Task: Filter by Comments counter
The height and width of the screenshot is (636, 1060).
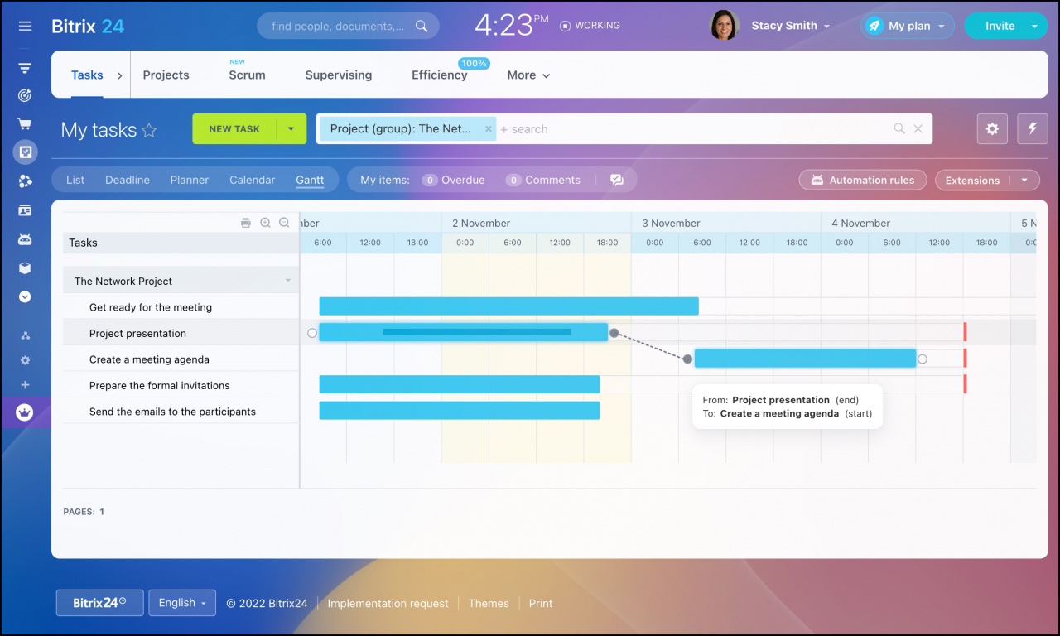Action: pos(542,180)
